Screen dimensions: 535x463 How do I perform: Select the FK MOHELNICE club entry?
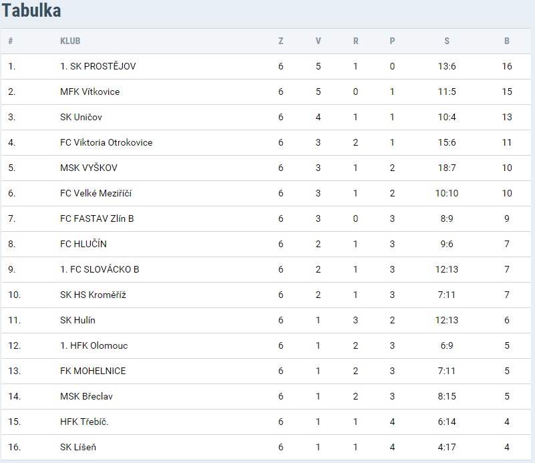(x=93, y=371)
